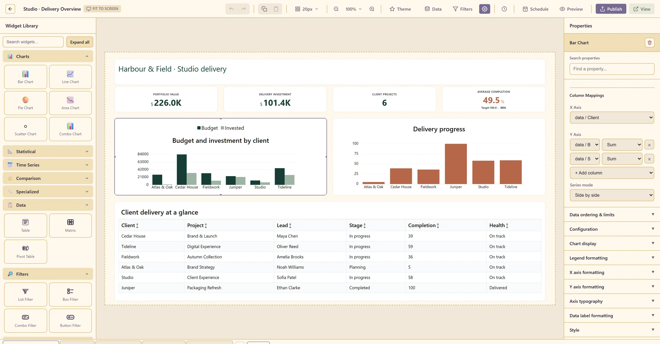Image resolution: width=660 pixels, height=344 pixels.
Task: Copy the selected widget
Action: click(264, 9)
